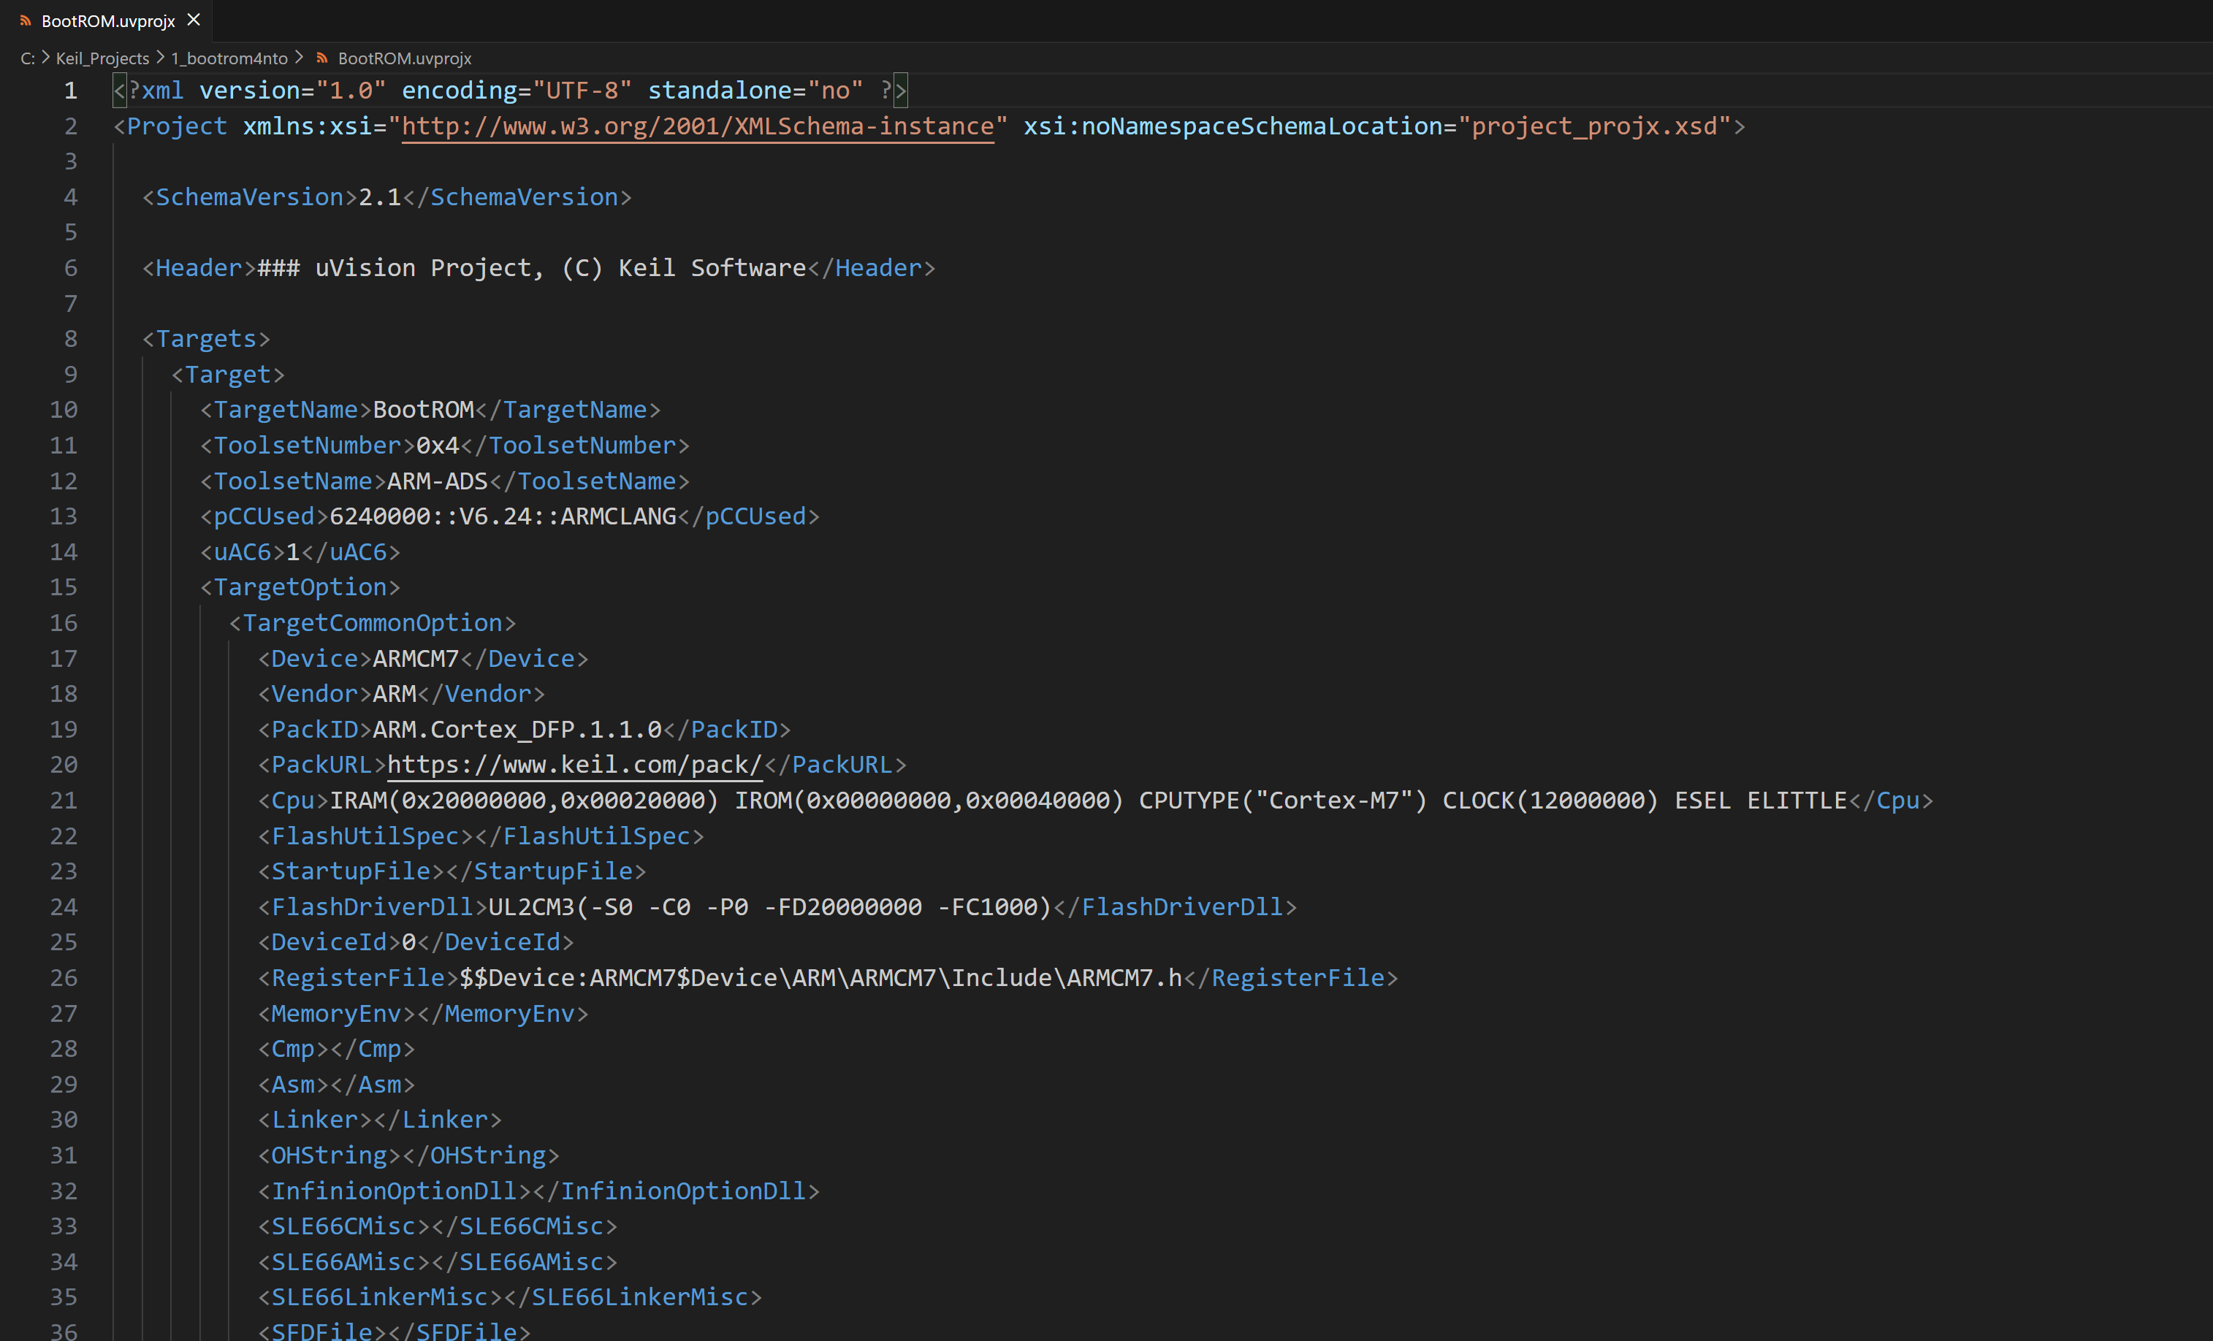Open the Keil_Projects breadcrumb folder
Viewport: 2213px width, 1341px height.
click(x=102, y=58)
